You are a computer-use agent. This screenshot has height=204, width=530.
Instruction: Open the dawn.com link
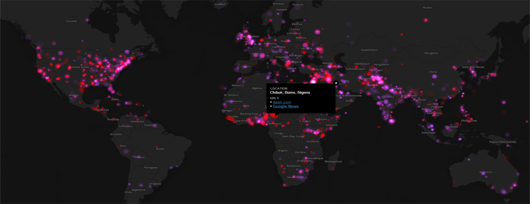pos(282,102)
